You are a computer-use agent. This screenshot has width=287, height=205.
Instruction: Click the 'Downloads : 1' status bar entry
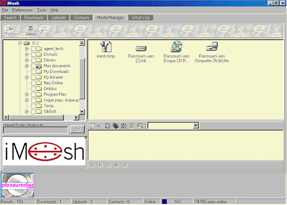53,202
